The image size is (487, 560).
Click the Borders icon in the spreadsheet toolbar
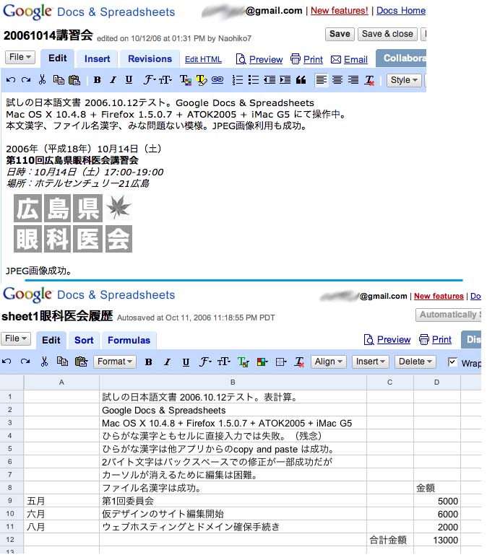[x=281, y=362]
